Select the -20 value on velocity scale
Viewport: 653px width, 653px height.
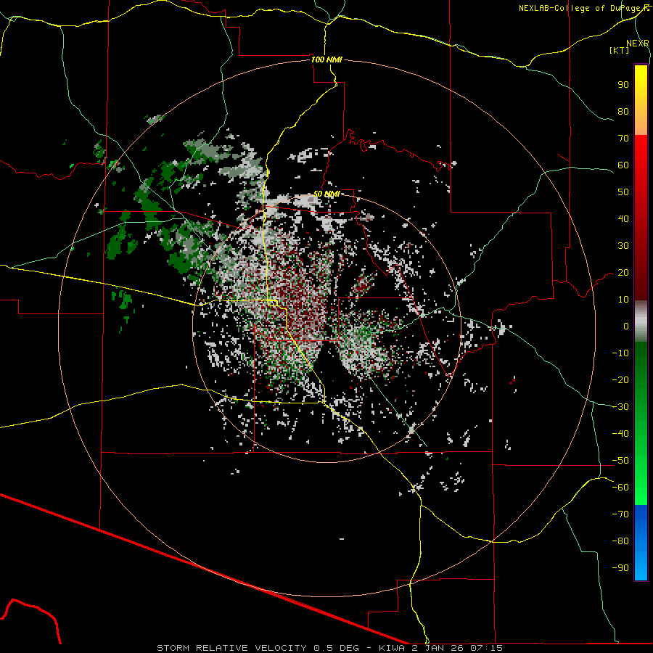(x=620, y=379)
